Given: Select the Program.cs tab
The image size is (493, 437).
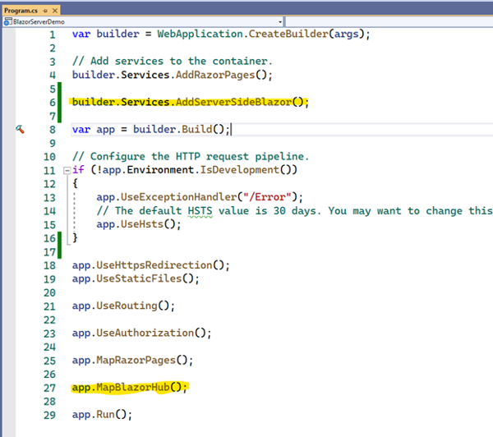Looking at the screenshot, I should pyautogui.click(x=21, y=11).
